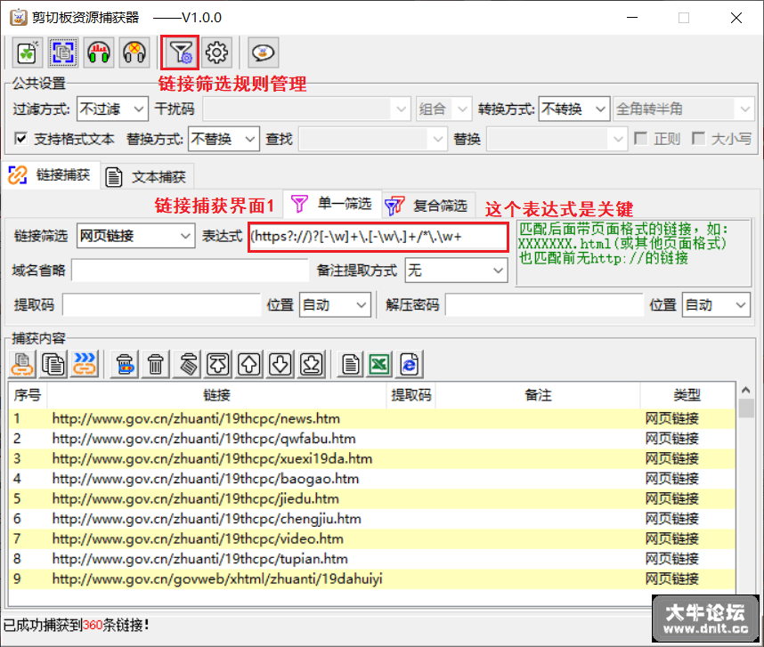Click the copy all pages icon

tap(53, 364)
